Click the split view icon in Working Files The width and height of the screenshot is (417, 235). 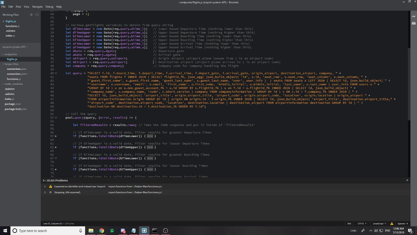coord(37,15)
